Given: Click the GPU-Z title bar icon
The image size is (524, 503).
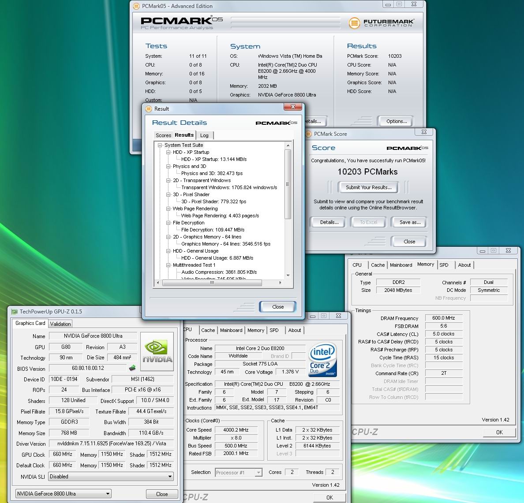Looking at the screenshot, I should (x=15, y=312).
